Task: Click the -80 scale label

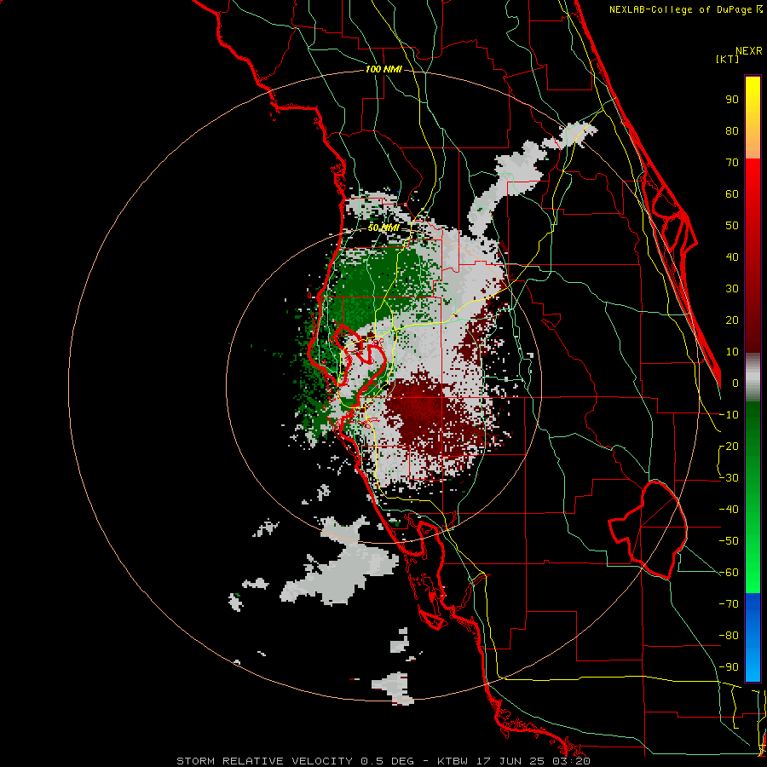Action: (729, 636)
